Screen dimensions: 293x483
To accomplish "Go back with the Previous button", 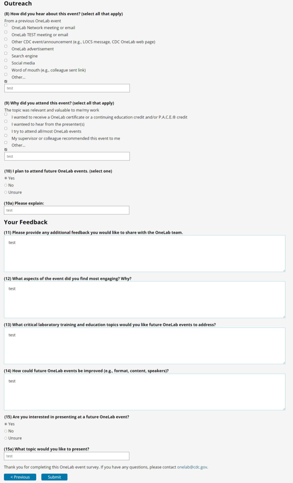I will (x=20, y=477).
